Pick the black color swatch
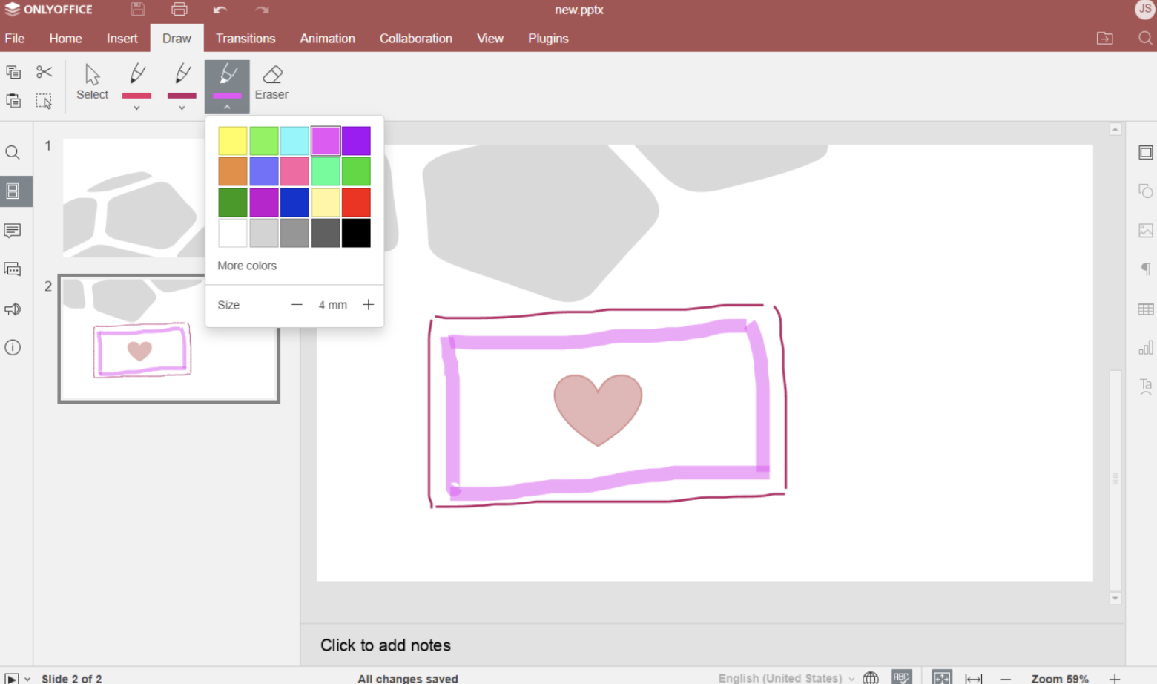Screen dimensions: 1157x684 tap(356, 233)
